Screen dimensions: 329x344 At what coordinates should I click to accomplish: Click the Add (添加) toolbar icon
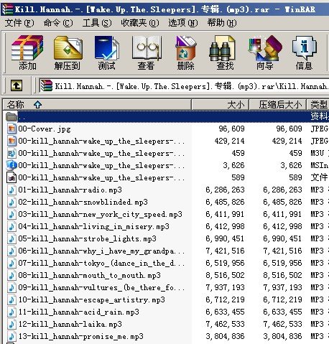point(27,47)
